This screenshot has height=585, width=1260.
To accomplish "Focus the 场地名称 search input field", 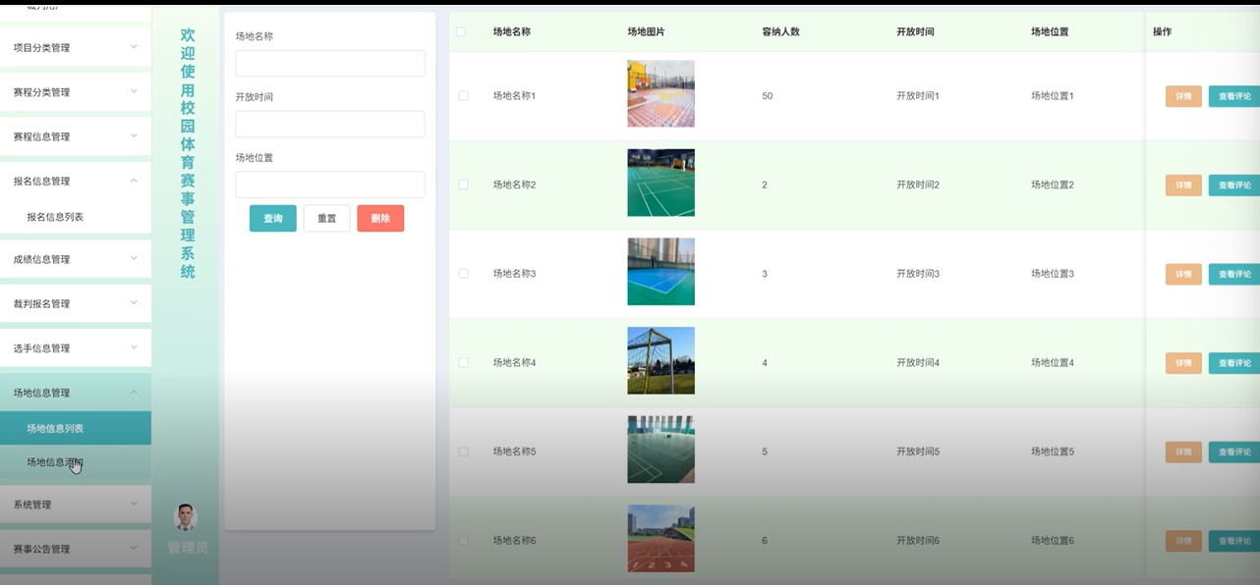I will (330, 63).
